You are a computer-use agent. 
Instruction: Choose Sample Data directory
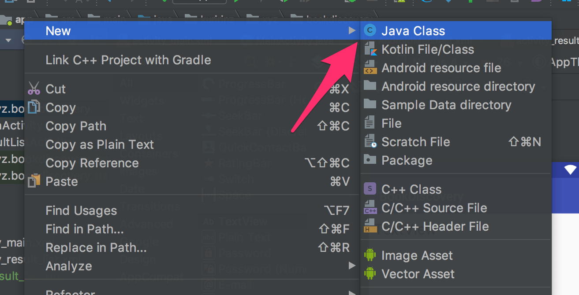pos(446,105)
